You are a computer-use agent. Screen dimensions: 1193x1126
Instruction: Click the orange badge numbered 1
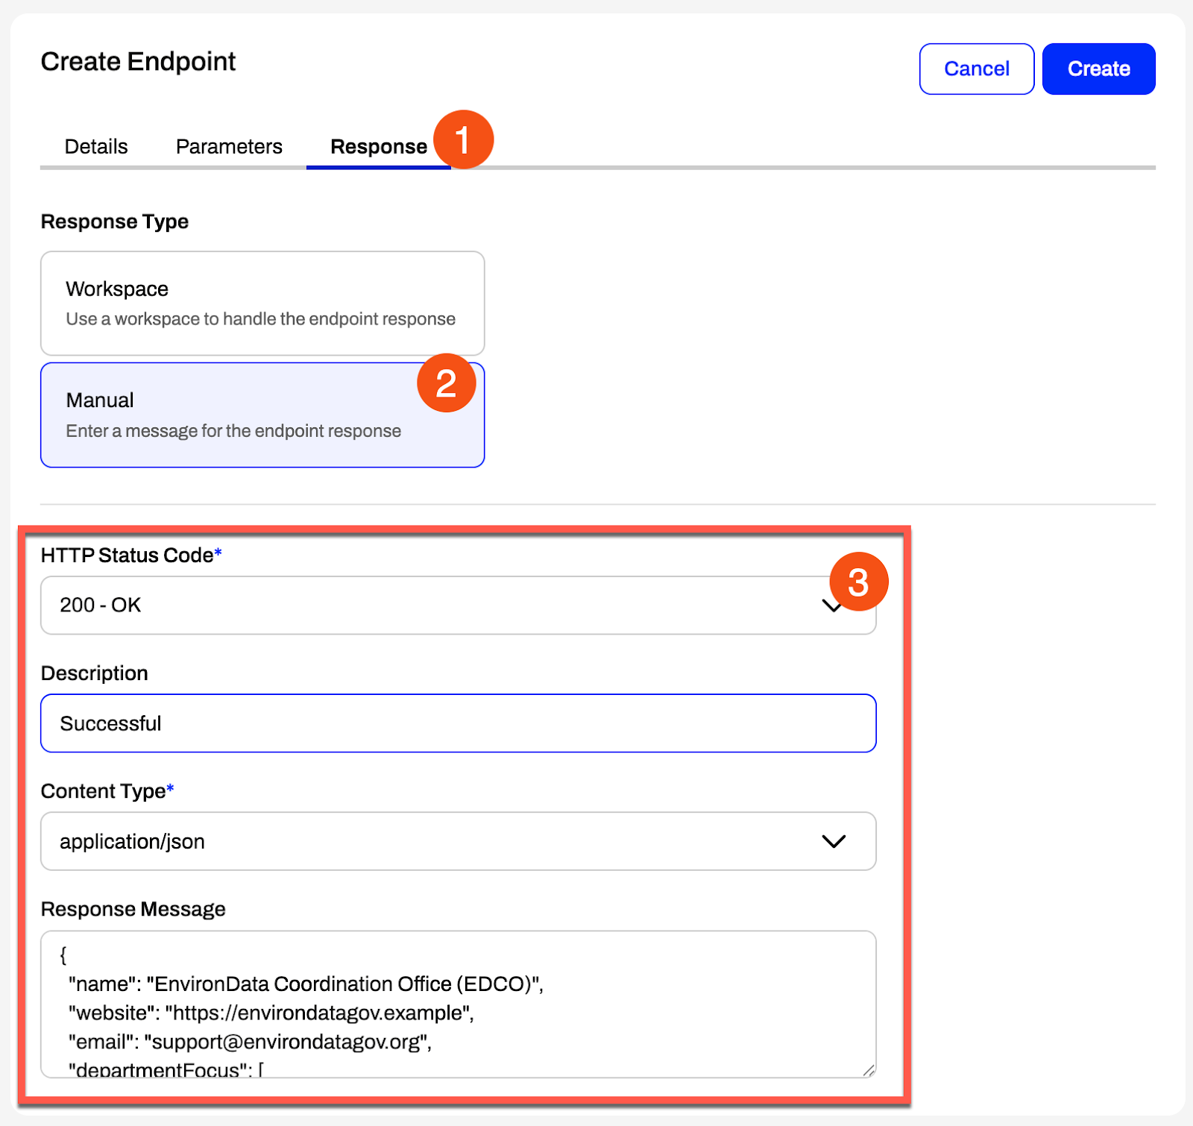coord(463,139)
